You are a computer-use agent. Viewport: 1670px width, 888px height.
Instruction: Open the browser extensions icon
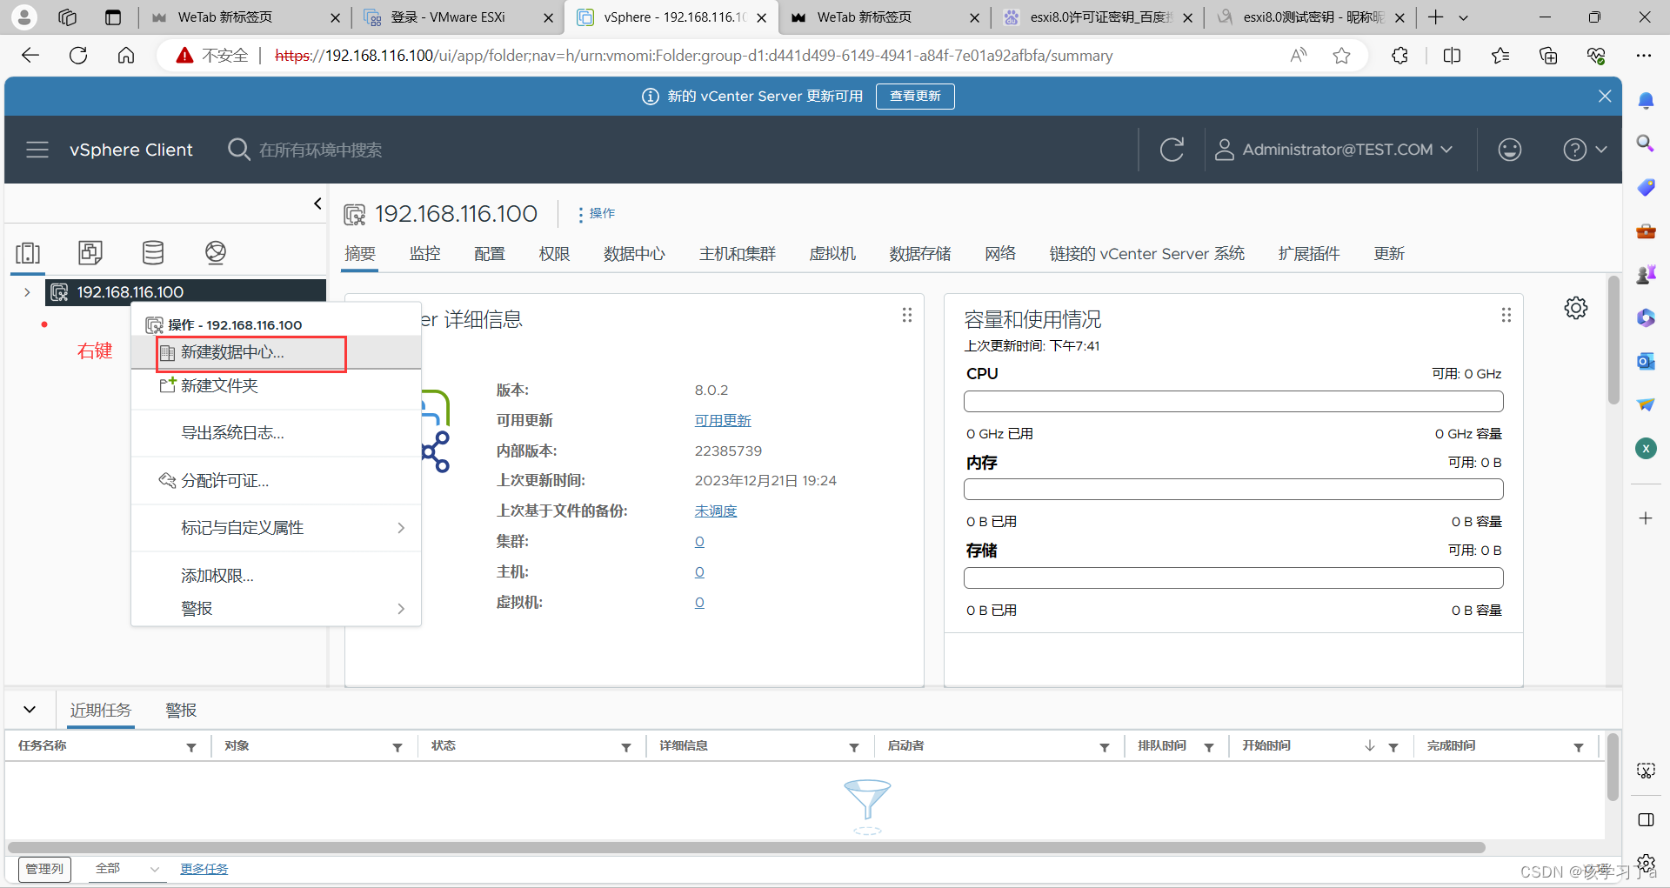pos(1399,56)
